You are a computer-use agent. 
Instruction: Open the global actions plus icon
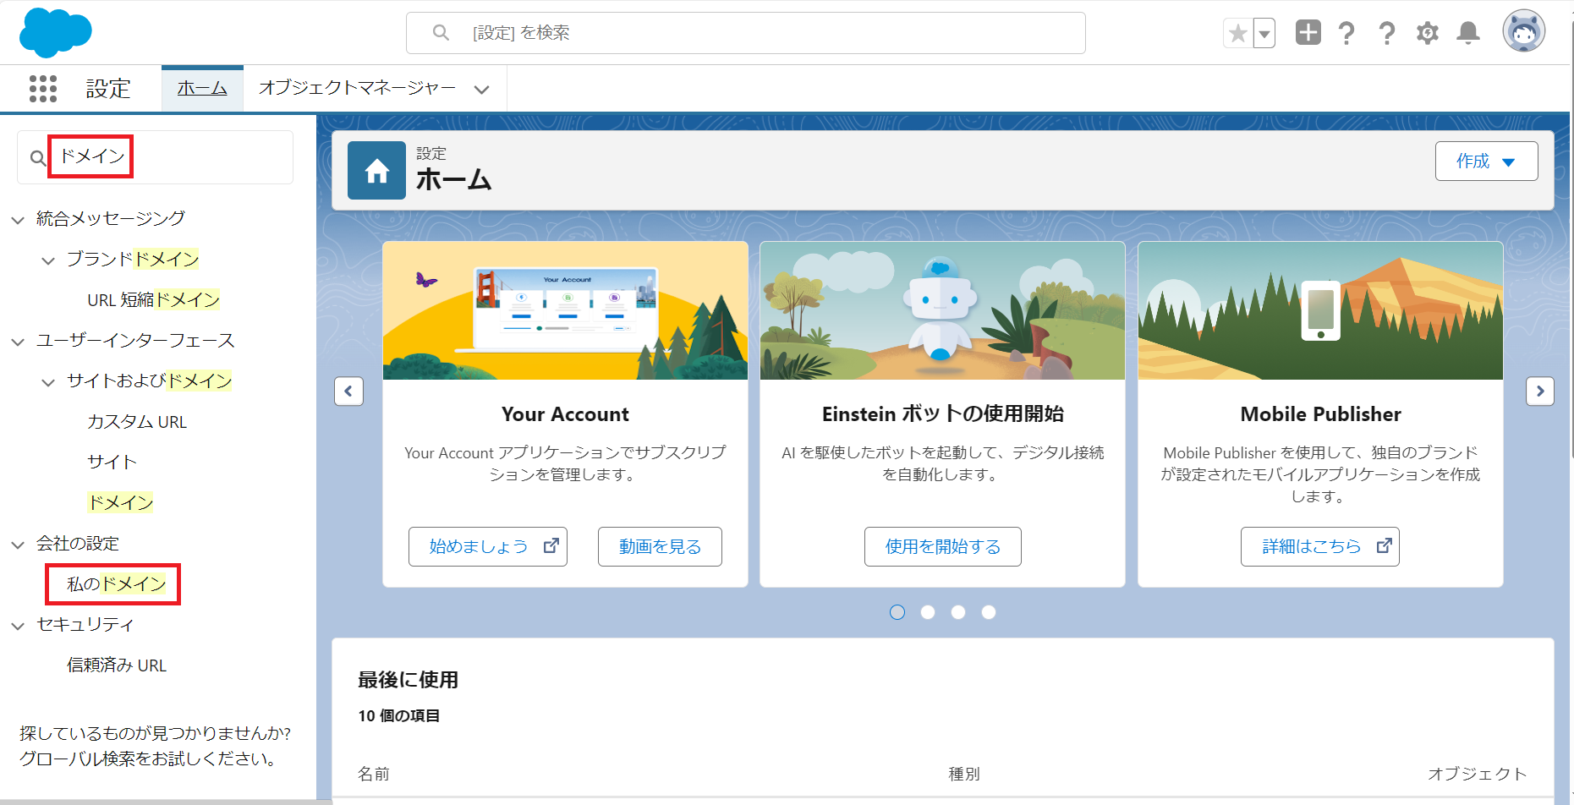1308,33
